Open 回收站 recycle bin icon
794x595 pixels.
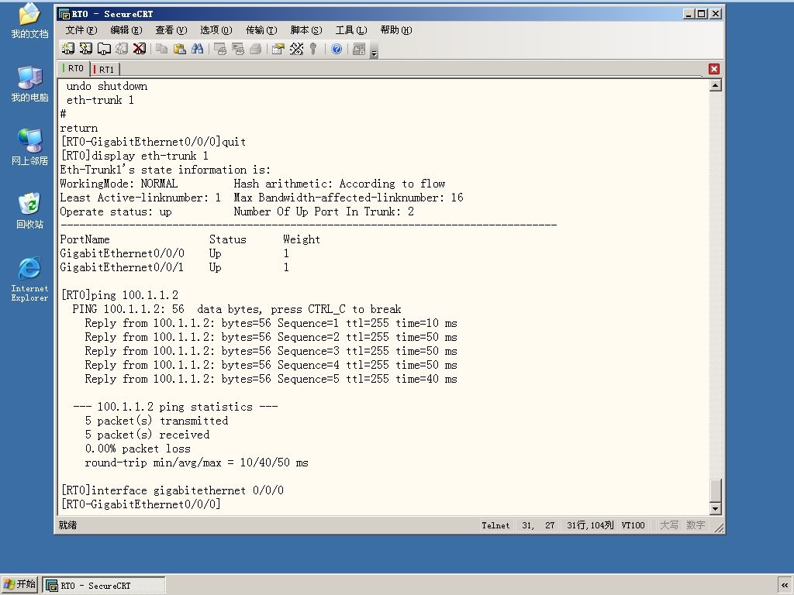pos(29,211)
